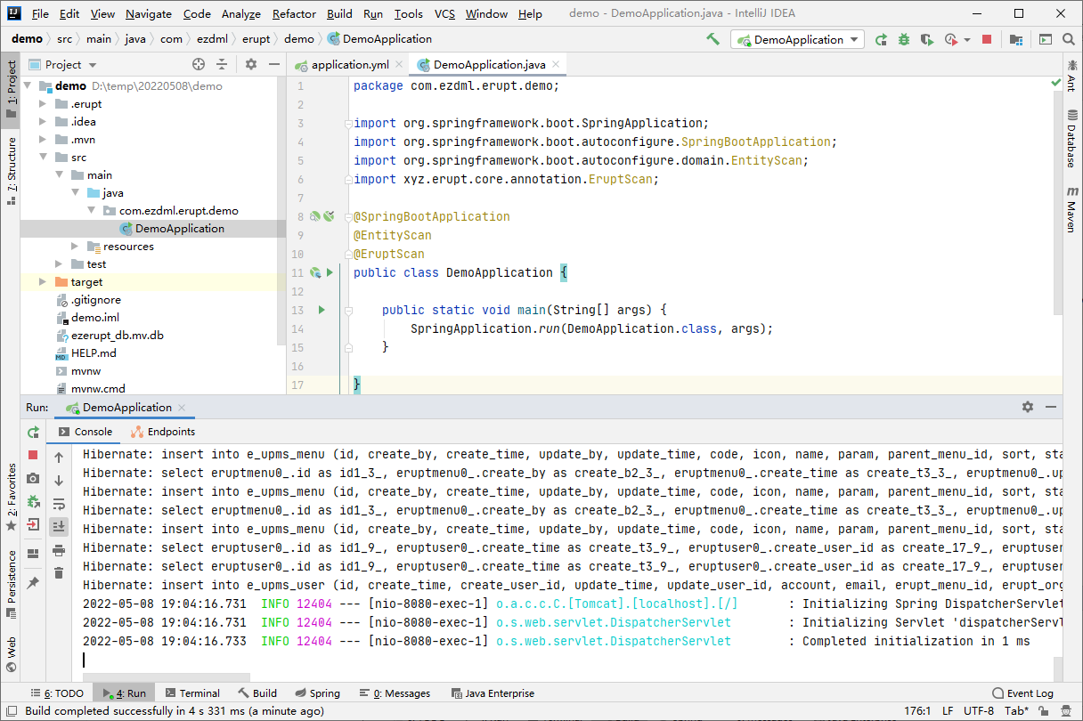Stop the running application in main toolbar
The height and width of the screenshot is (721, 1083).
987,39
